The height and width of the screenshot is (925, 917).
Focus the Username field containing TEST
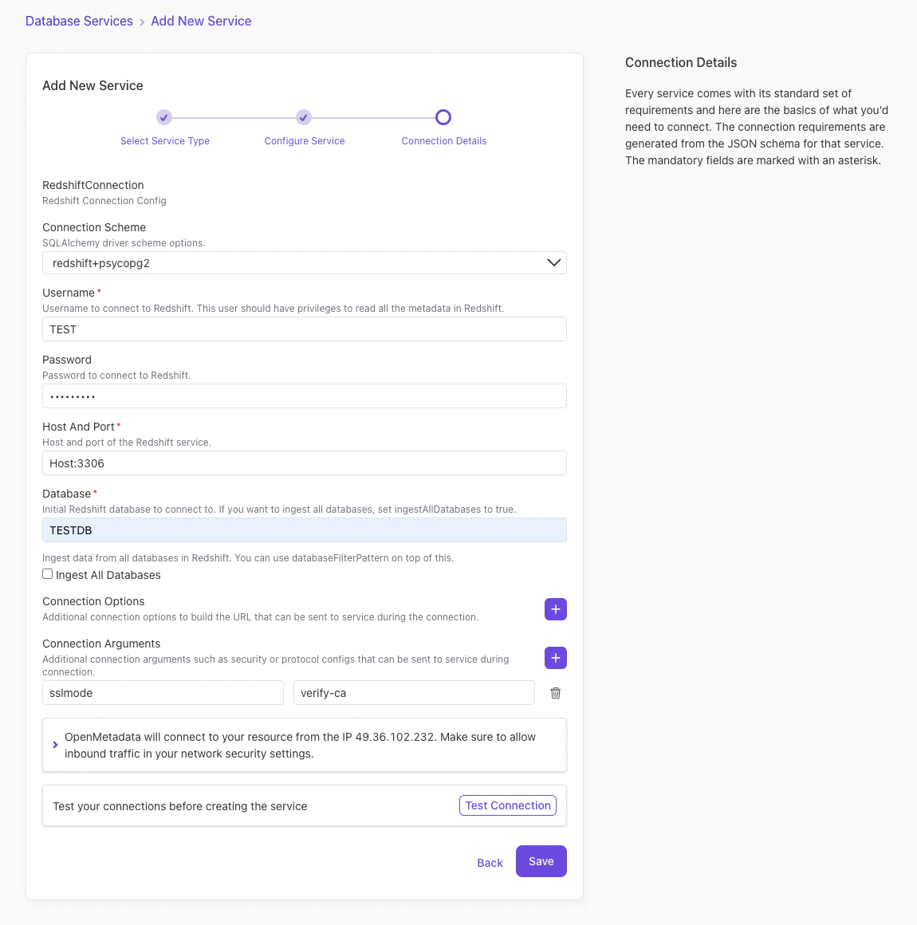click(305, 329)
